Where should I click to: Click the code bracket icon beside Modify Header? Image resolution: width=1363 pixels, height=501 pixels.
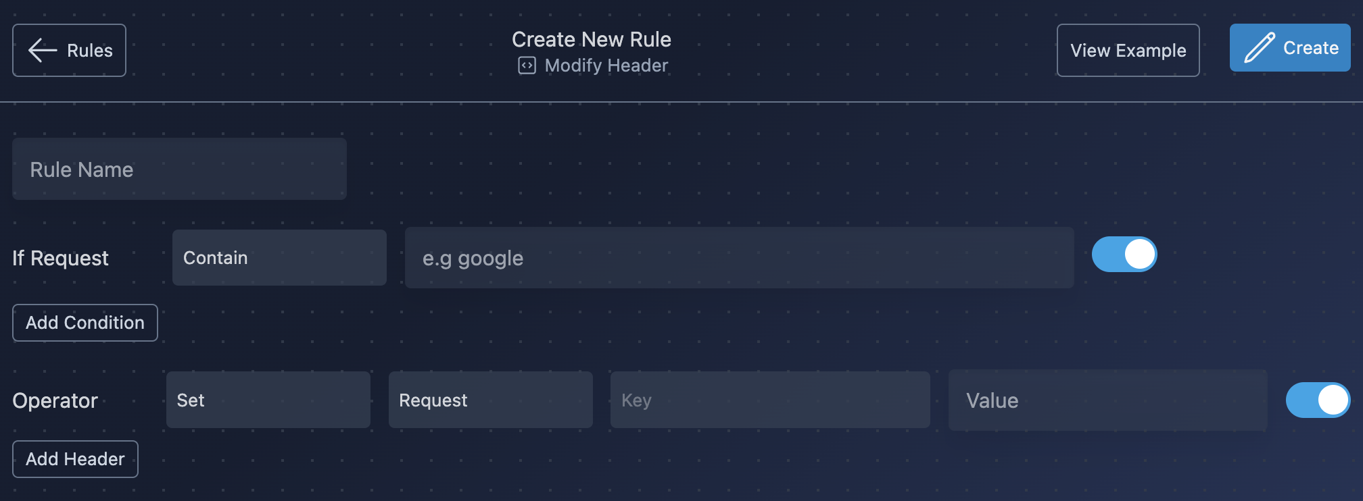coord(527,65)
